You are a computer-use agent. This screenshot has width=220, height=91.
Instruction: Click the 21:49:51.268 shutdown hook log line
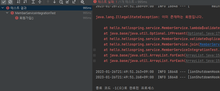[158, 77]
